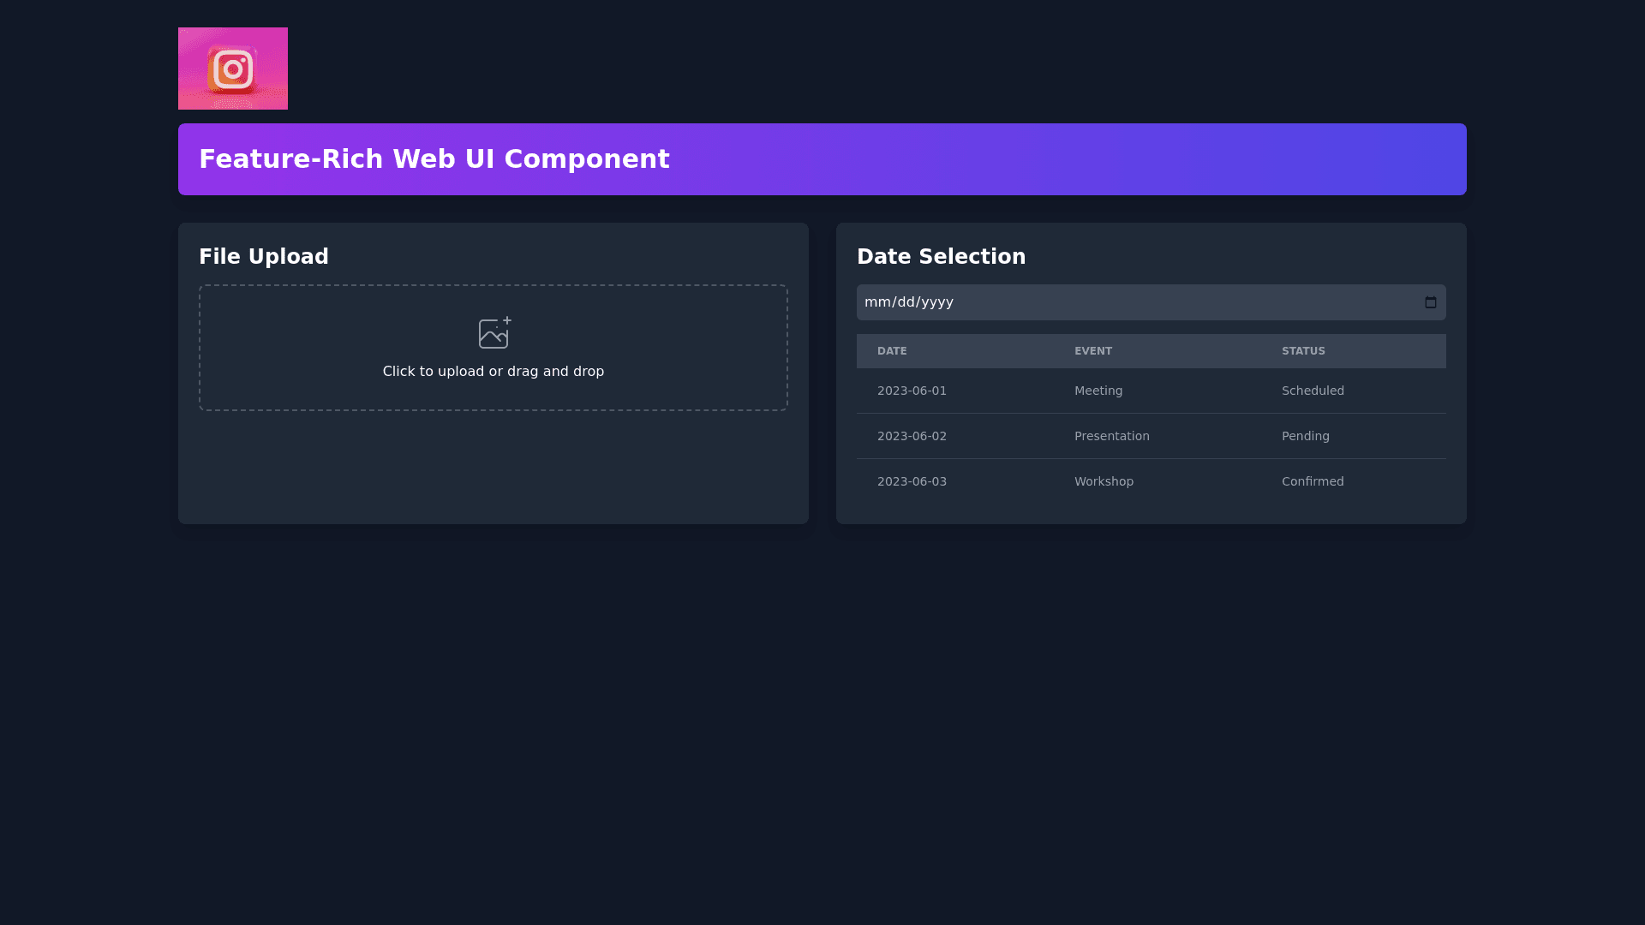The image size is (1645, 925).
Task: Select the 2023-06-02 date cell
Action: [912, 436]
